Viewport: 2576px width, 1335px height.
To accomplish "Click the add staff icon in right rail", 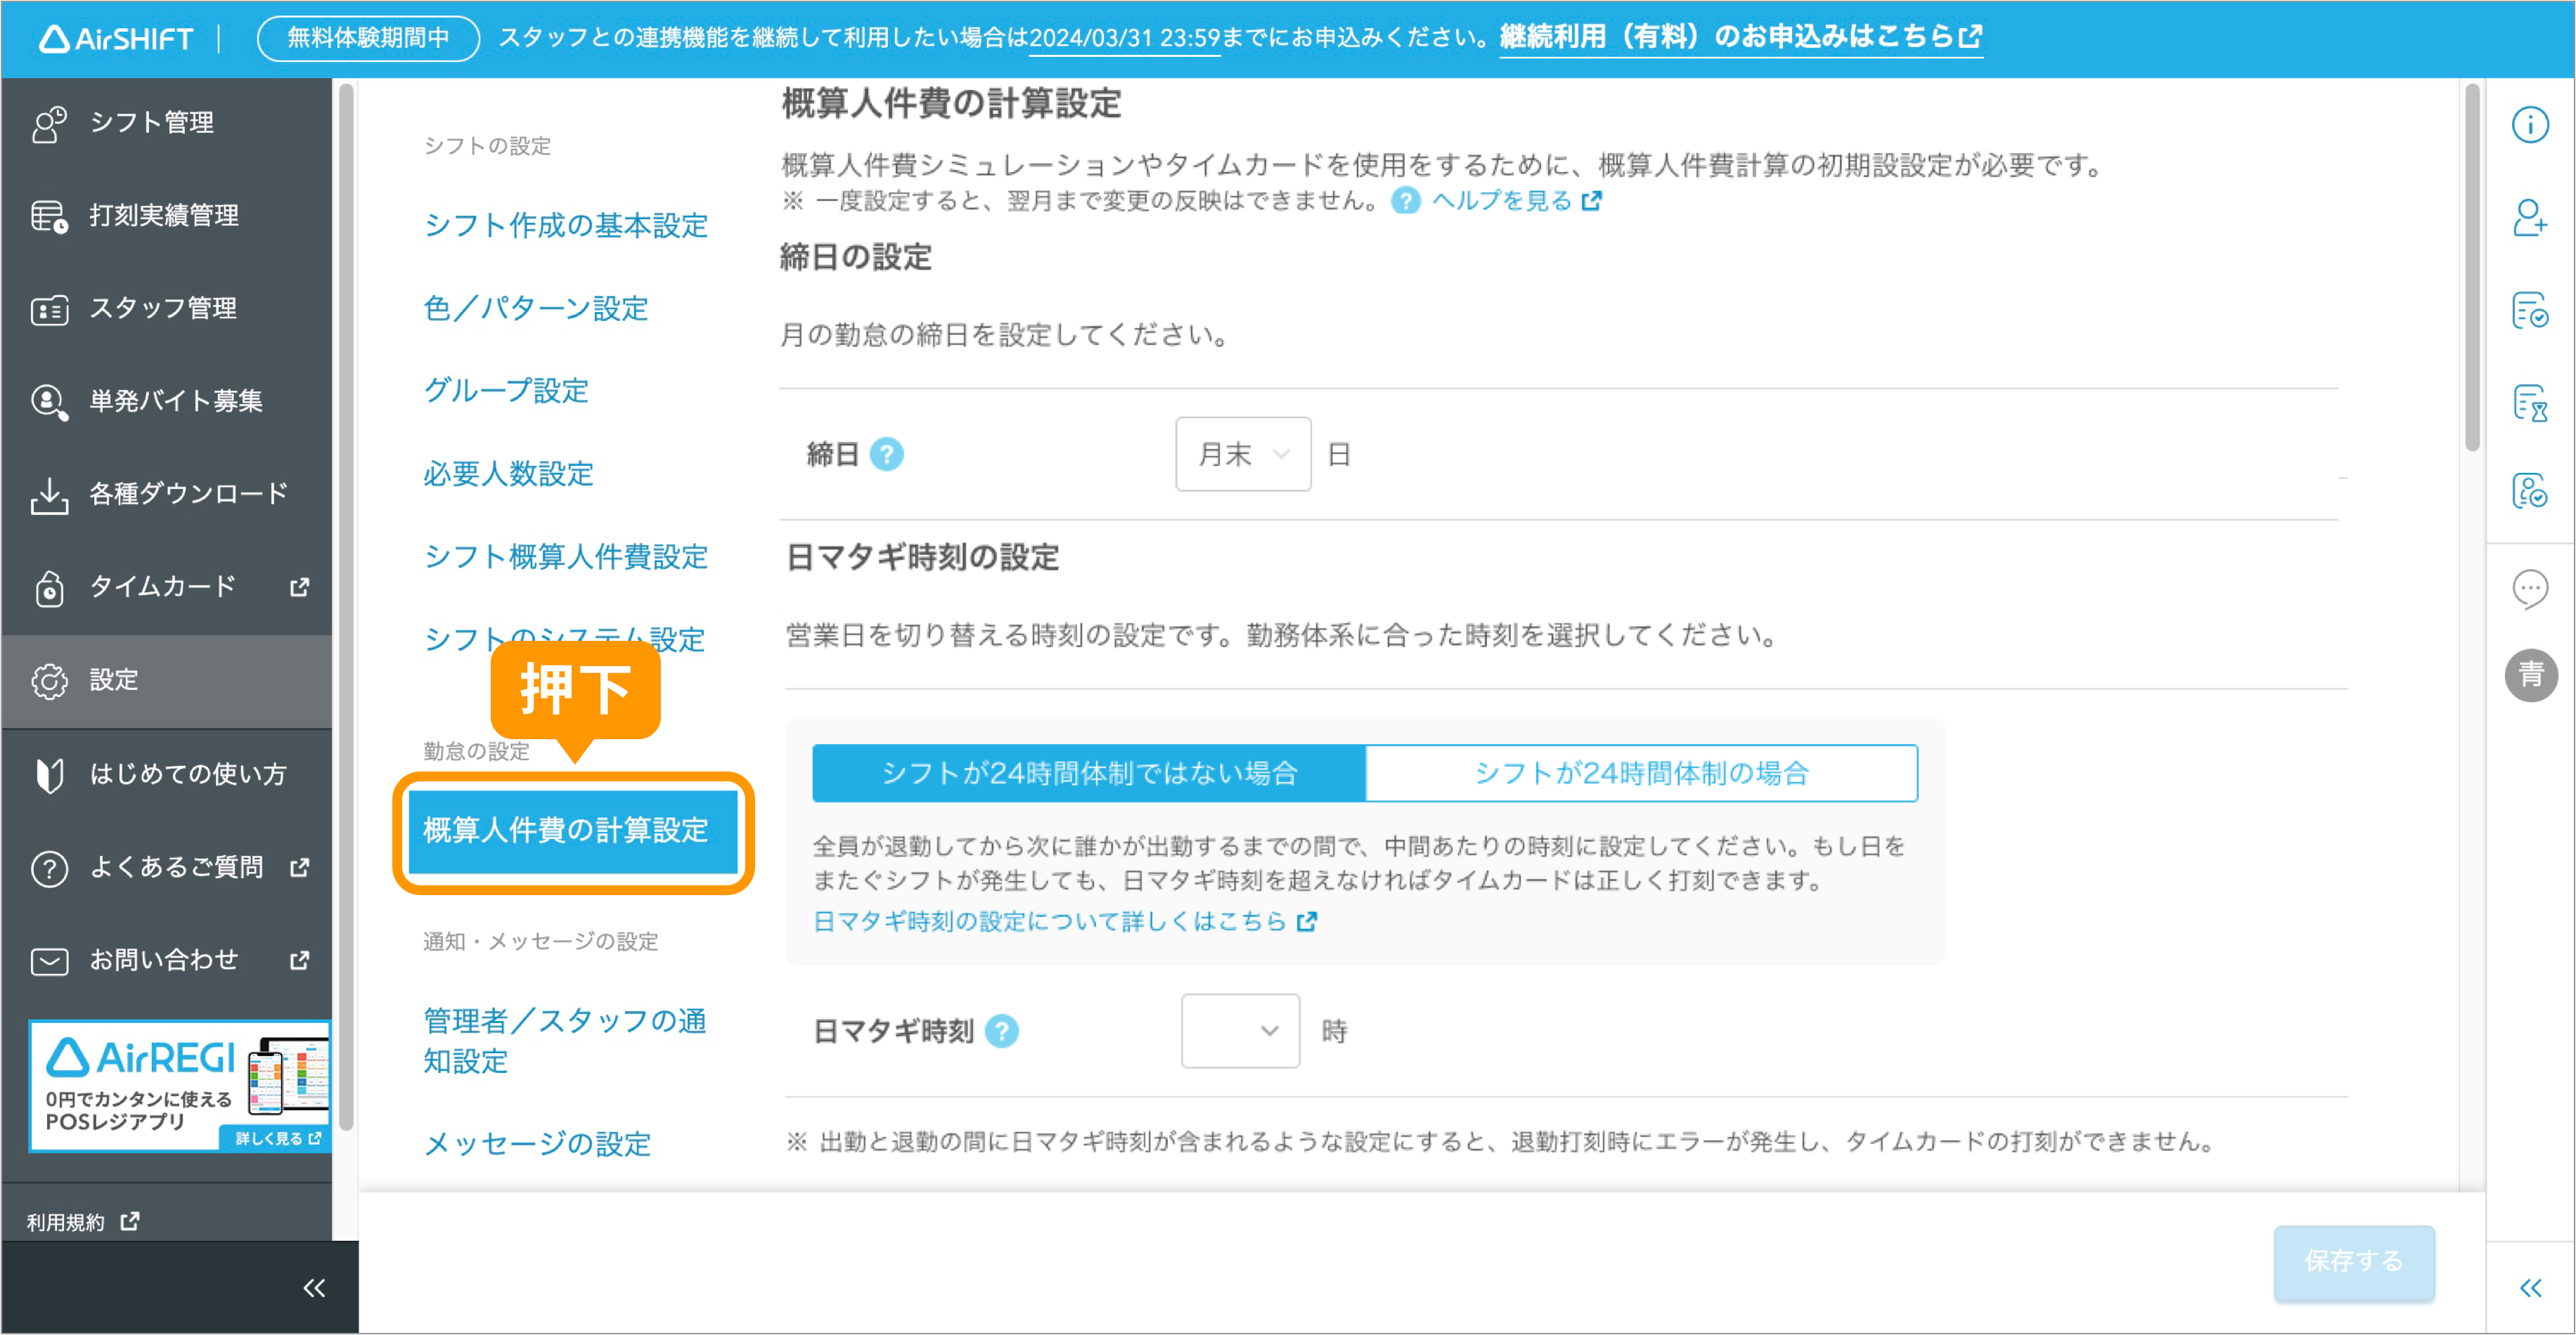I will point(2530,217).
